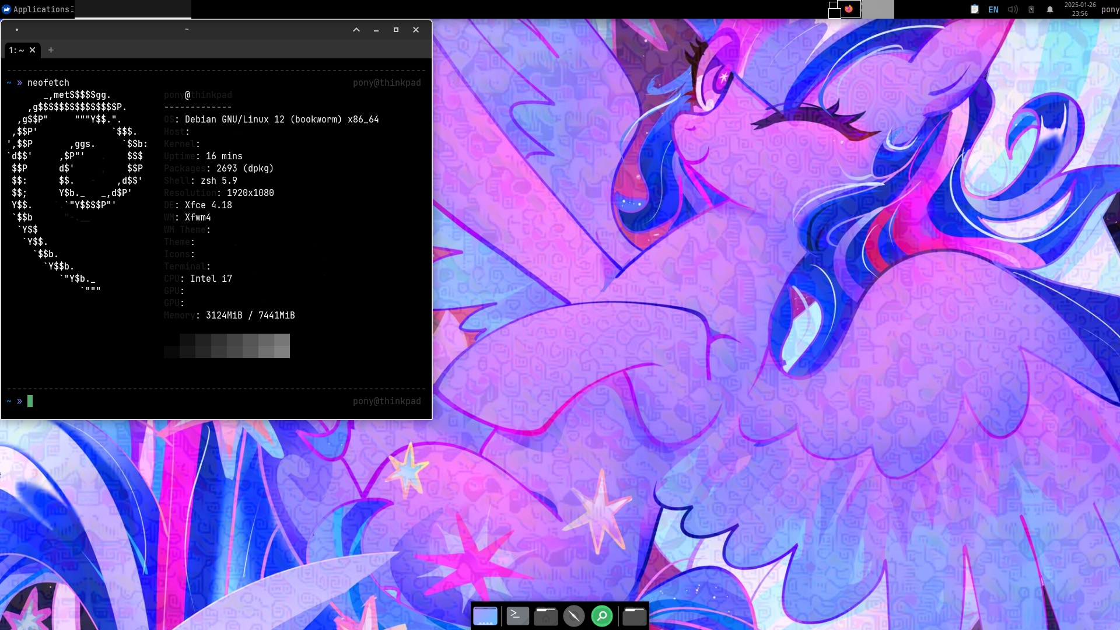Click the green cursor at the prompt

(30, 401)
